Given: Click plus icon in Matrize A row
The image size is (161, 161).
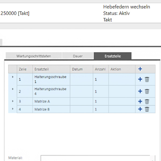Looking at the screenshot, I should (140, 101).
